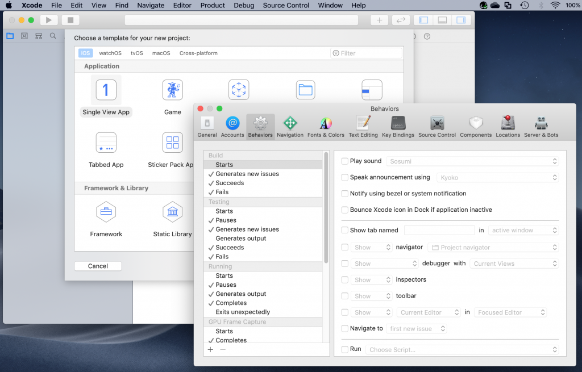Screen dimensions: 582x372
Task: Open the Product menu
Action: (213, 5)
